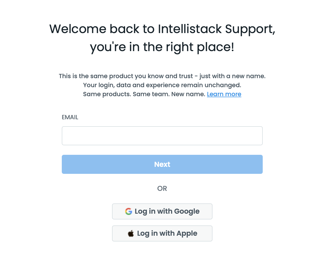Click the word Apple in login button

(x=187, y=233)
